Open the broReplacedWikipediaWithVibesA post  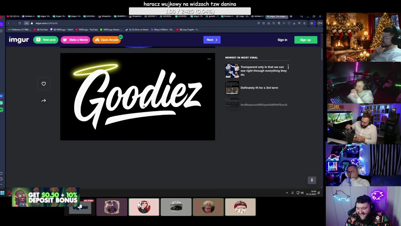coord(264,105)
